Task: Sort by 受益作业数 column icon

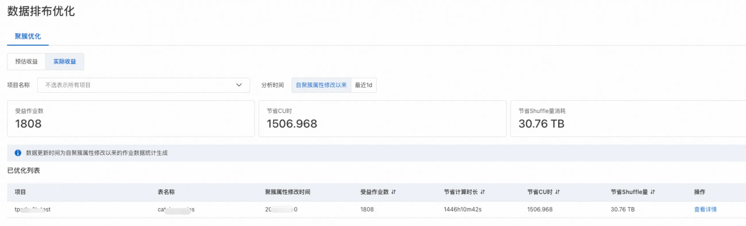Action: [x=393, y=192]
